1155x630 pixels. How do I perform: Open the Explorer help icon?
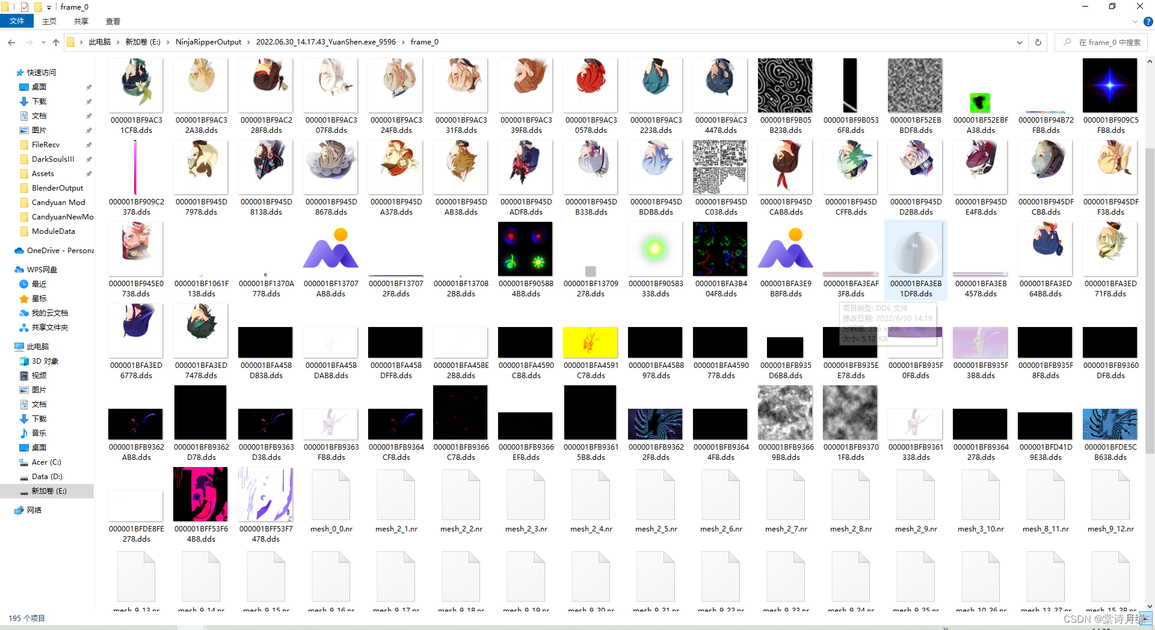point(1148,22)
